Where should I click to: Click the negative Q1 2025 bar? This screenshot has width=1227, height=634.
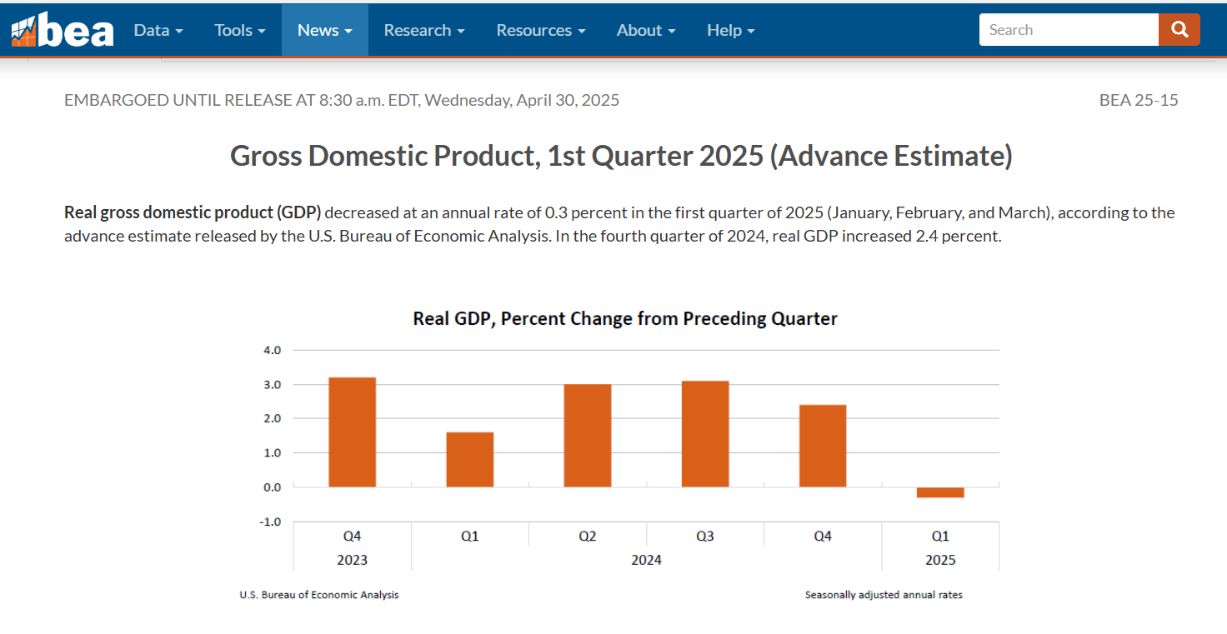point(940,492)
